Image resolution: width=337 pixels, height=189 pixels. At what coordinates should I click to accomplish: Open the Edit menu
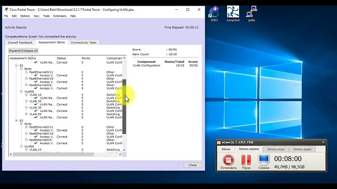pos(14,16)
